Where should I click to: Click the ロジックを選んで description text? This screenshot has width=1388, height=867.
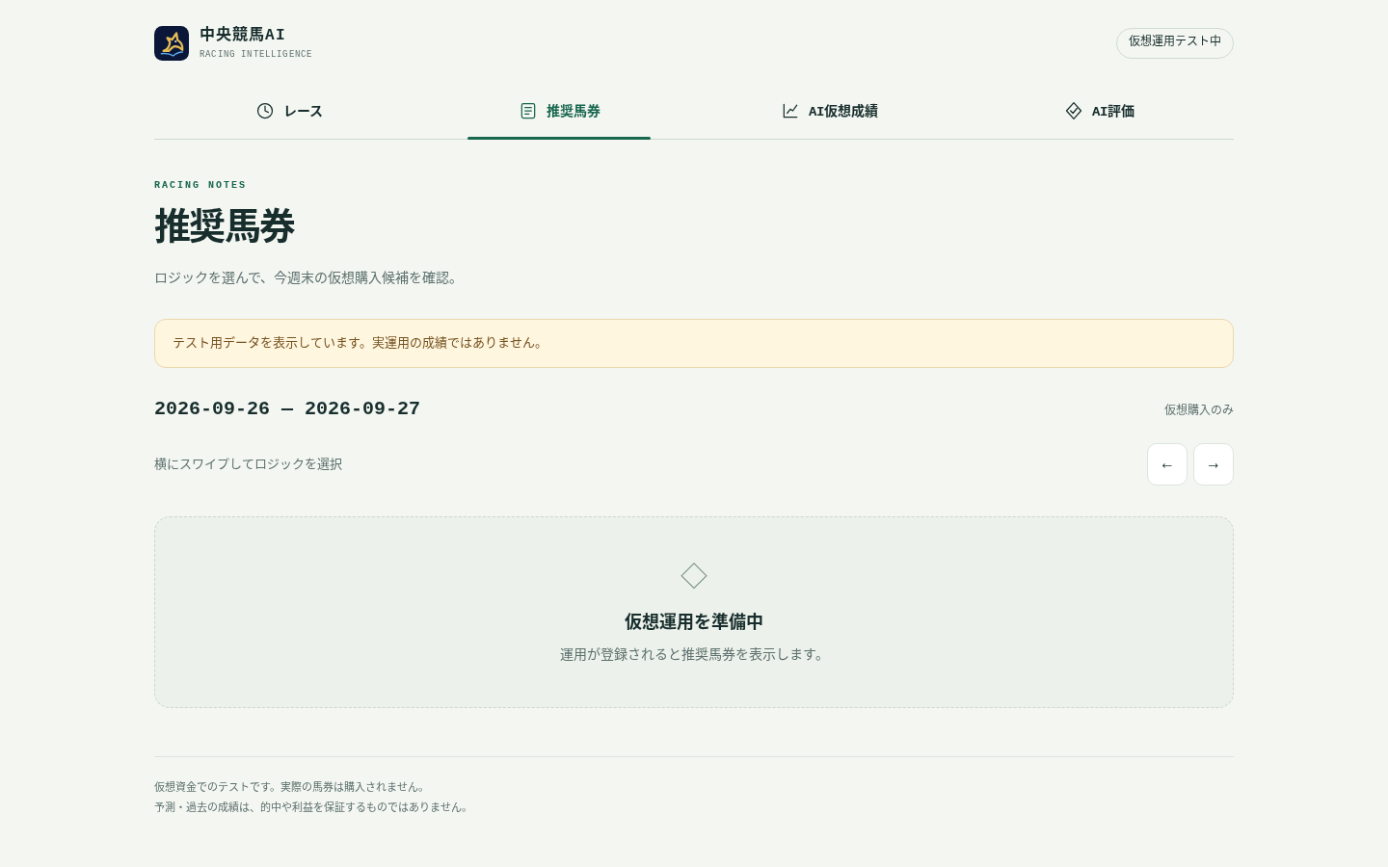coord(308,277)
